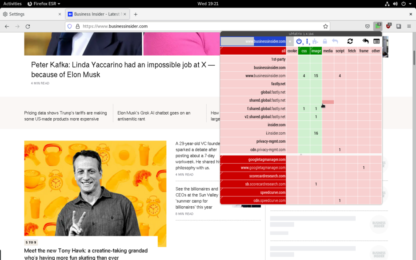Toggle image cell showing 16 for i.insider.com
This screenshot has height=260, width=416.
316,133
